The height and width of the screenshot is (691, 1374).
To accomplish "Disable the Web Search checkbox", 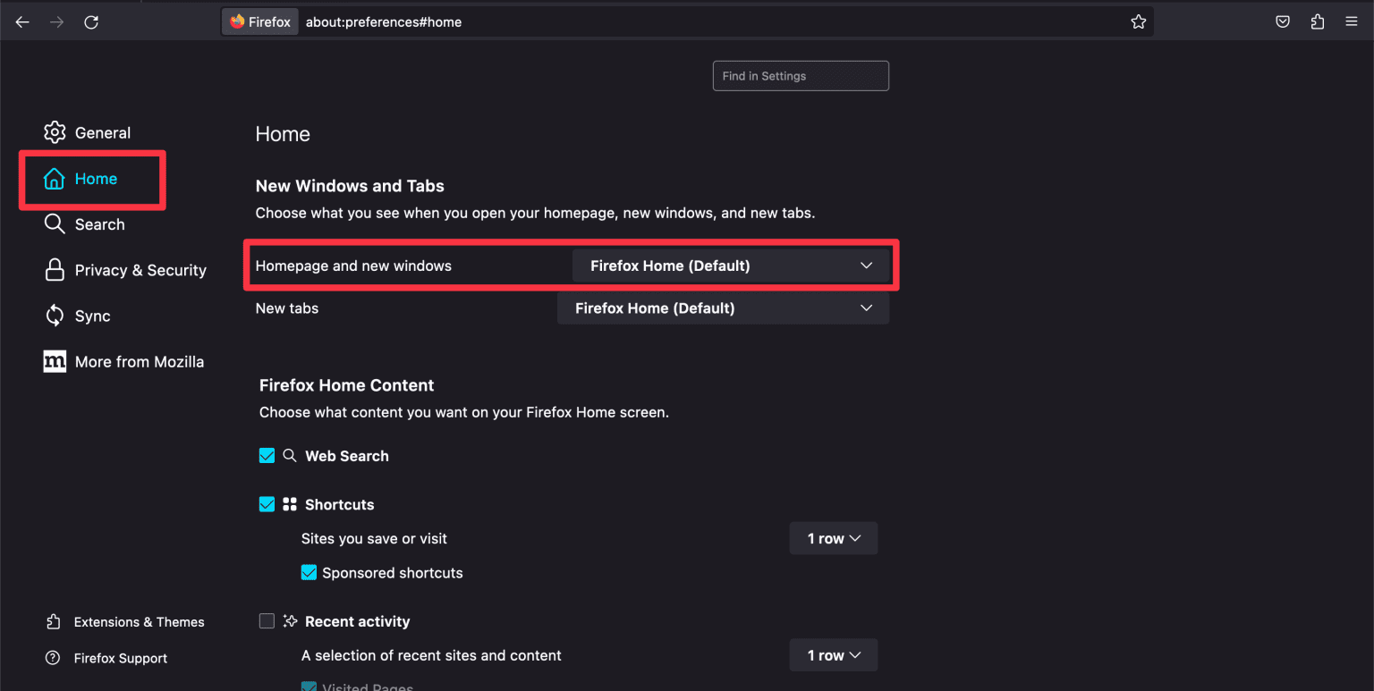I will 267,455.
